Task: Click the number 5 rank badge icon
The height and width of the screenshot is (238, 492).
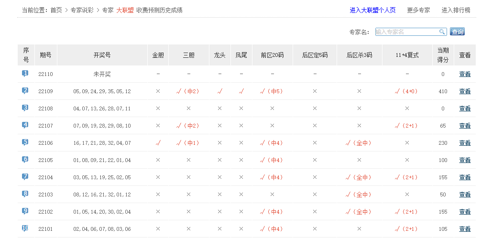Action: [x=25, y=142]
